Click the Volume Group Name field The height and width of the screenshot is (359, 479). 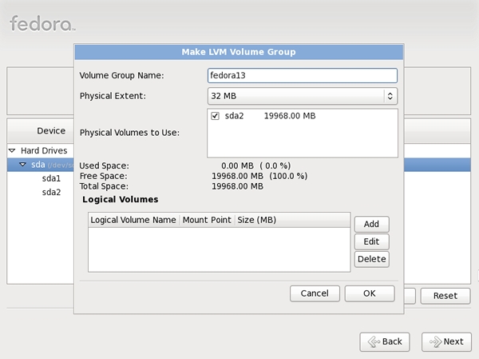click(x=303, y=76)
